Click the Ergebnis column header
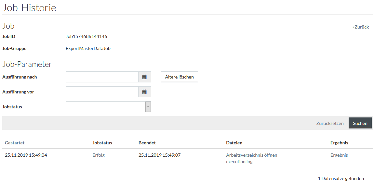Viewport: 374px width, 182px height. click(339, 143)
